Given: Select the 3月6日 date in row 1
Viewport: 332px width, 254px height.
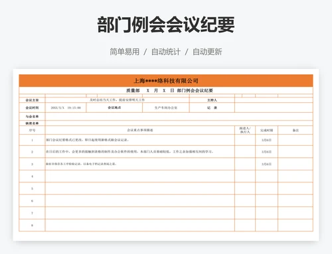Looking at the screenshot, I should coord(266,140).
